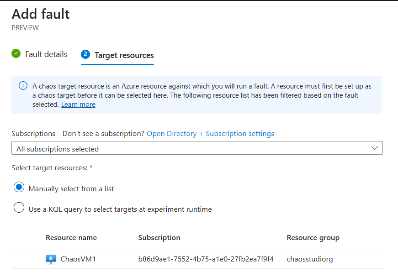Click the ChaosVM1 virtual machine icon
This screenshot has width=398, height=277.
51,259
